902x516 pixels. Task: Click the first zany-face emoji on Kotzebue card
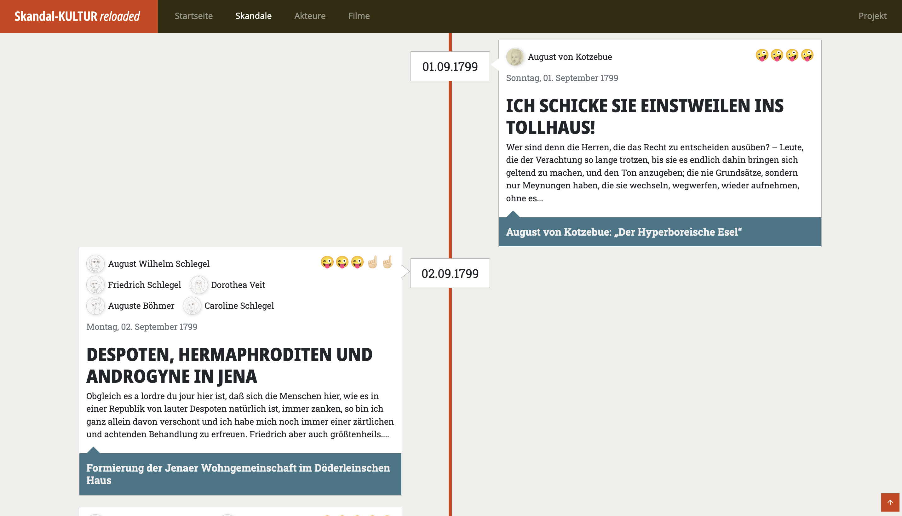tap(762, 55)
